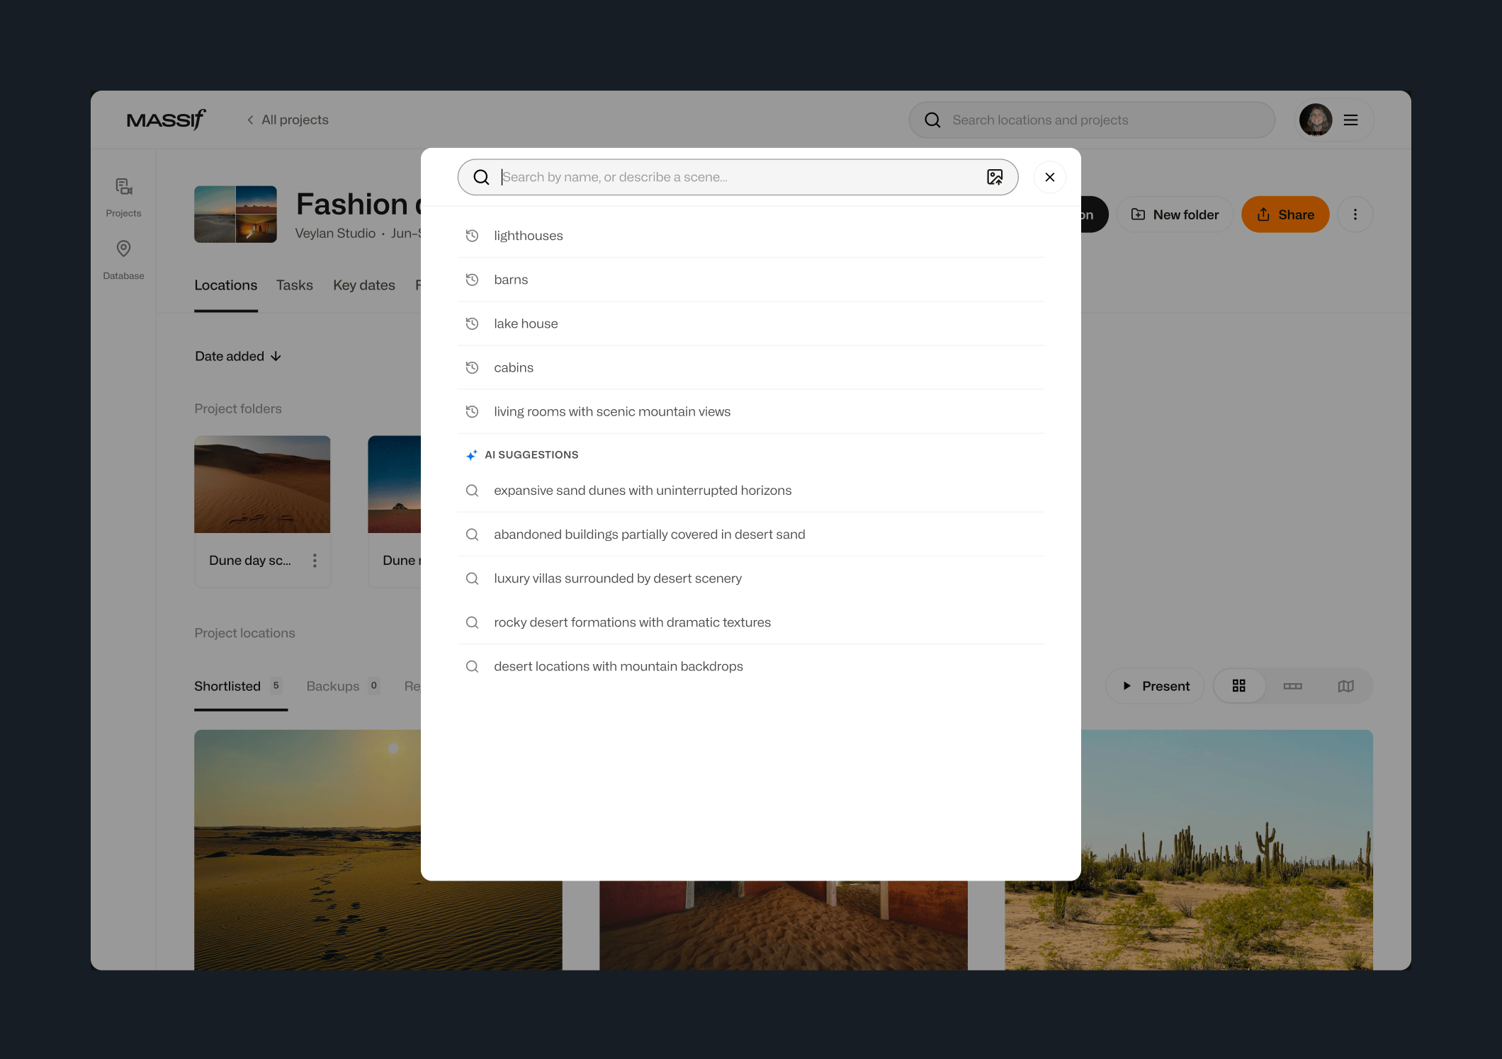Select the Backups tab
Screen dimensions: 1502x1059
click(x=344, y=686)
